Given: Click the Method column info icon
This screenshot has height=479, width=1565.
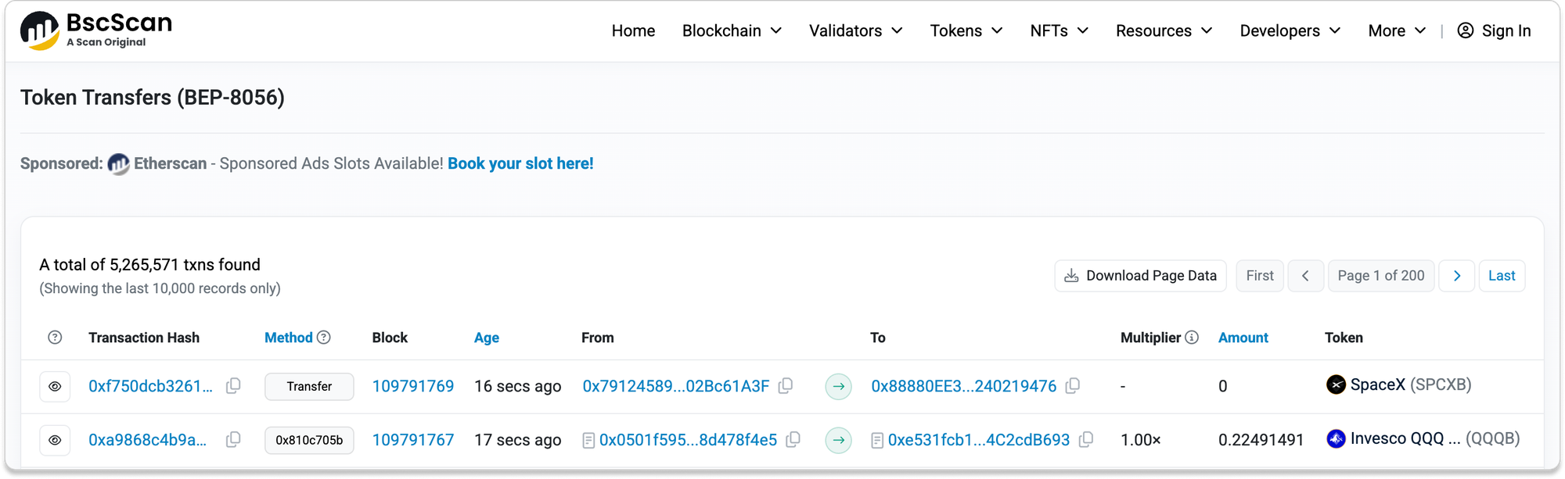Looking at the screenshot, I should tap(324, 338).
